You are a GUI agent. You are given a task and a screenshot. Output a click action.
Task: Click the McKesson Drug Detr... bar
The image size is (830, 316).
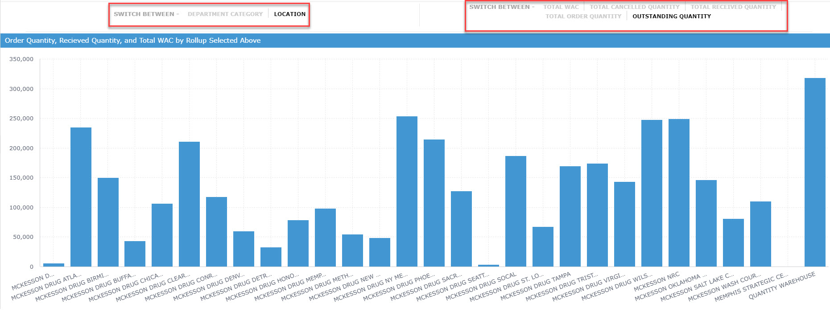[271, 257]
